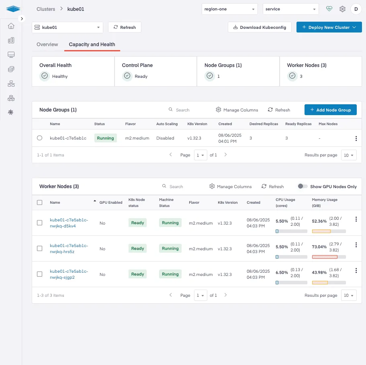Open the database storage sidebar icon
The width and height of the screenshot is (366, 365).
(11, 69)
